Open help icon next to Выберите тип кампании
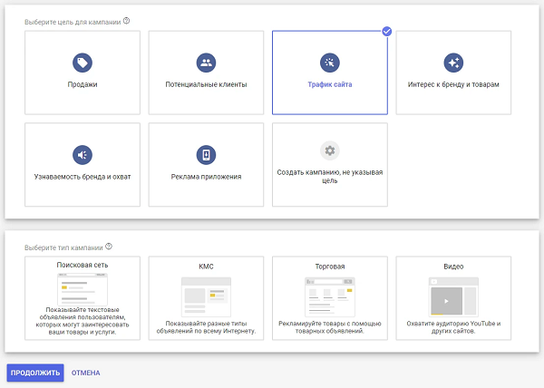The height and width of the screenshot is (388, 544). 109,247
